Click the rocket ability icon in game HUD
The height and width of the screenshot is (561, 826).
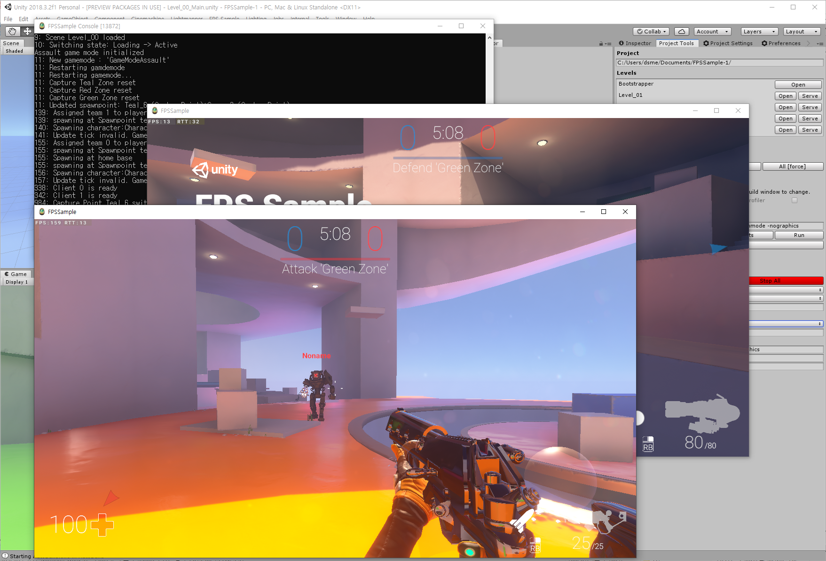pyautogui.click(x=523, y=521)
